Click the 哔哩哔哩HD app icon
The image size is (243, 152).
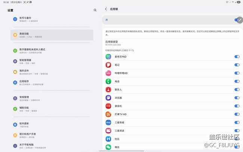[108, 73]
